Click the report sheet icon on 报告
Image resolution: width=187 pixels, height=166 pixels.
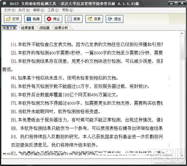(x=69, y=19)
